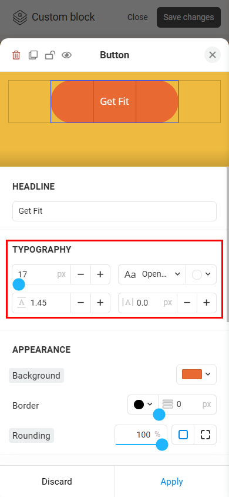Click the Headline text field
The width and height of the screenshot is (229, 497).
pos(114,211)
